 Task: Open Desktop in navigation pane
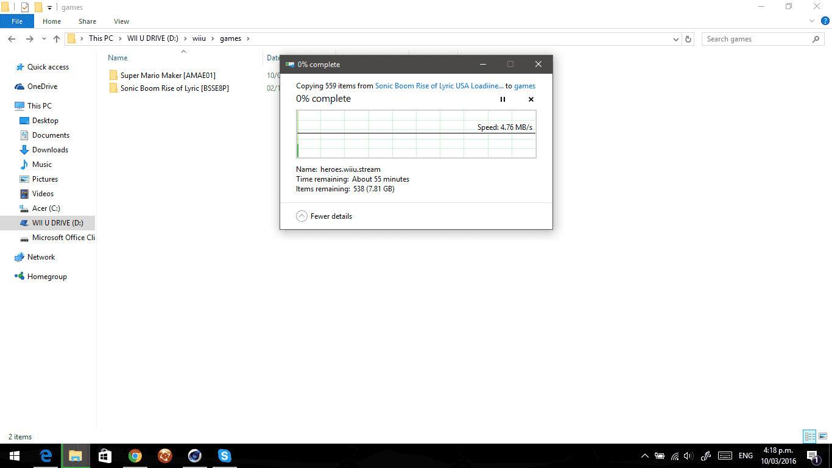click(40, 121)
